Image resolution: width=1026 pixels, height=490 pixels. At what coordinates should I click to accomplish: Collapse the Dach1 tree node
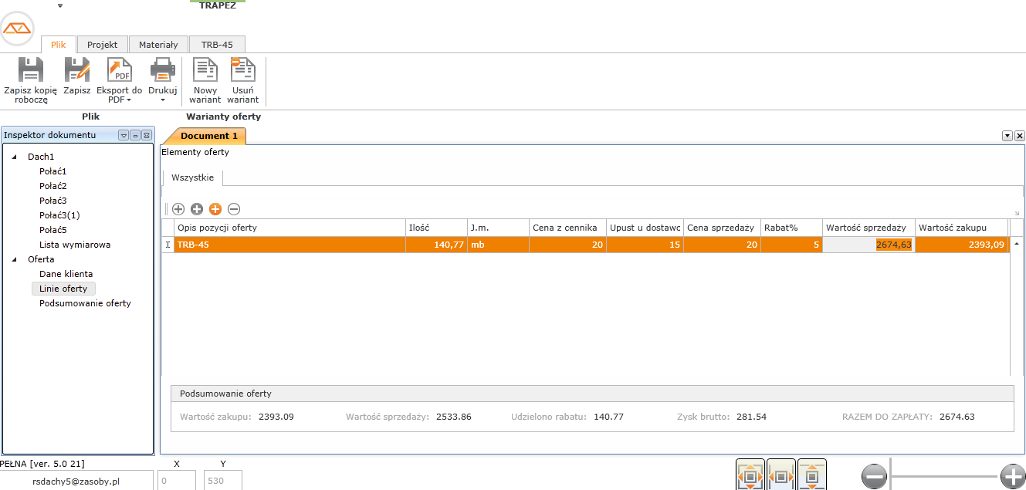pos(15,157)
